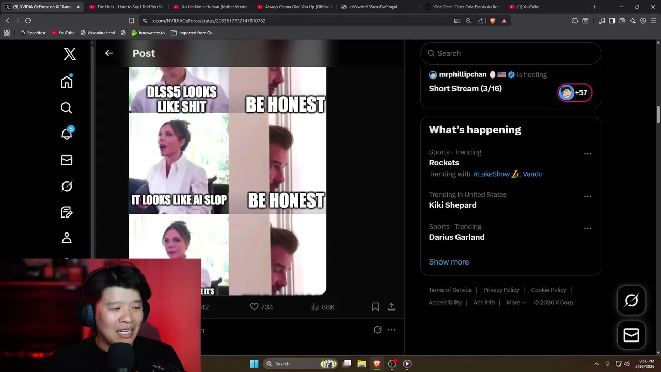Bookmark this page in address bar

pos(131,21)
